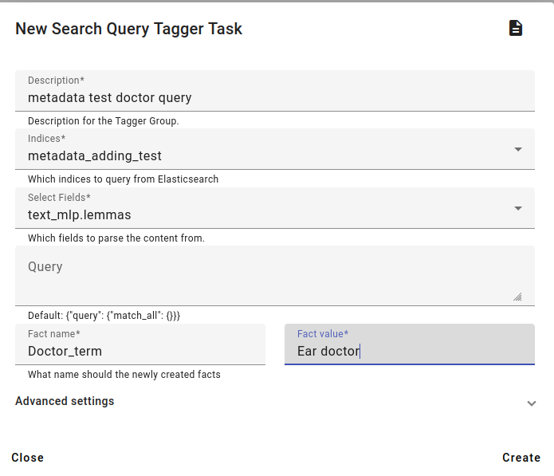Grab the Query textarea resize handle
554x476 pixels.
[517, 297]
